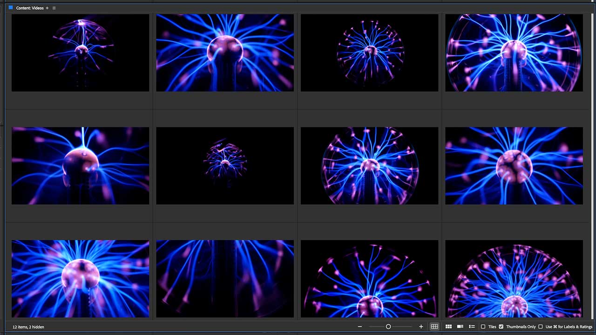
Task: Click the thumbnail size slider handle
Action: tap(388, 327)
